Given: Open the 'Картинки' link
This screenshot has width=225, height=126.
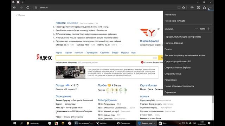Looking at the screenshot, I should coord(105,52).
